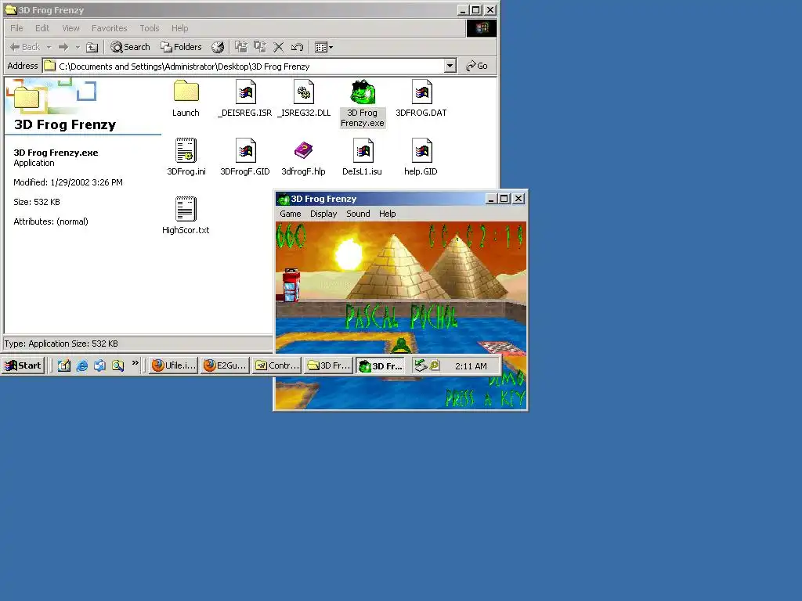802x601 pixels.
Task: Open the Forward button history dropdown arrow
Action: [78, 48]
